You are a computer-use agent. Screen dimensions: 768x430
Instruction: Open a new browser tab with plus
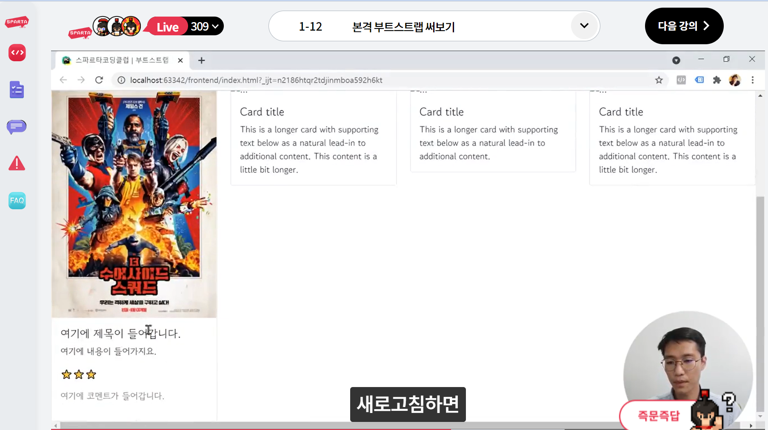point(202,60)
